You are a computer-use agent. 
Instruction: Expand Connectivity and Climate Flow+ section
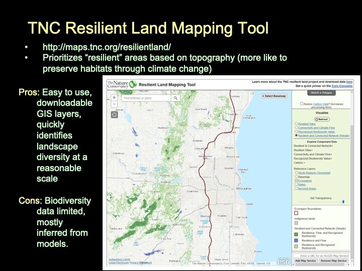(313, 154)
